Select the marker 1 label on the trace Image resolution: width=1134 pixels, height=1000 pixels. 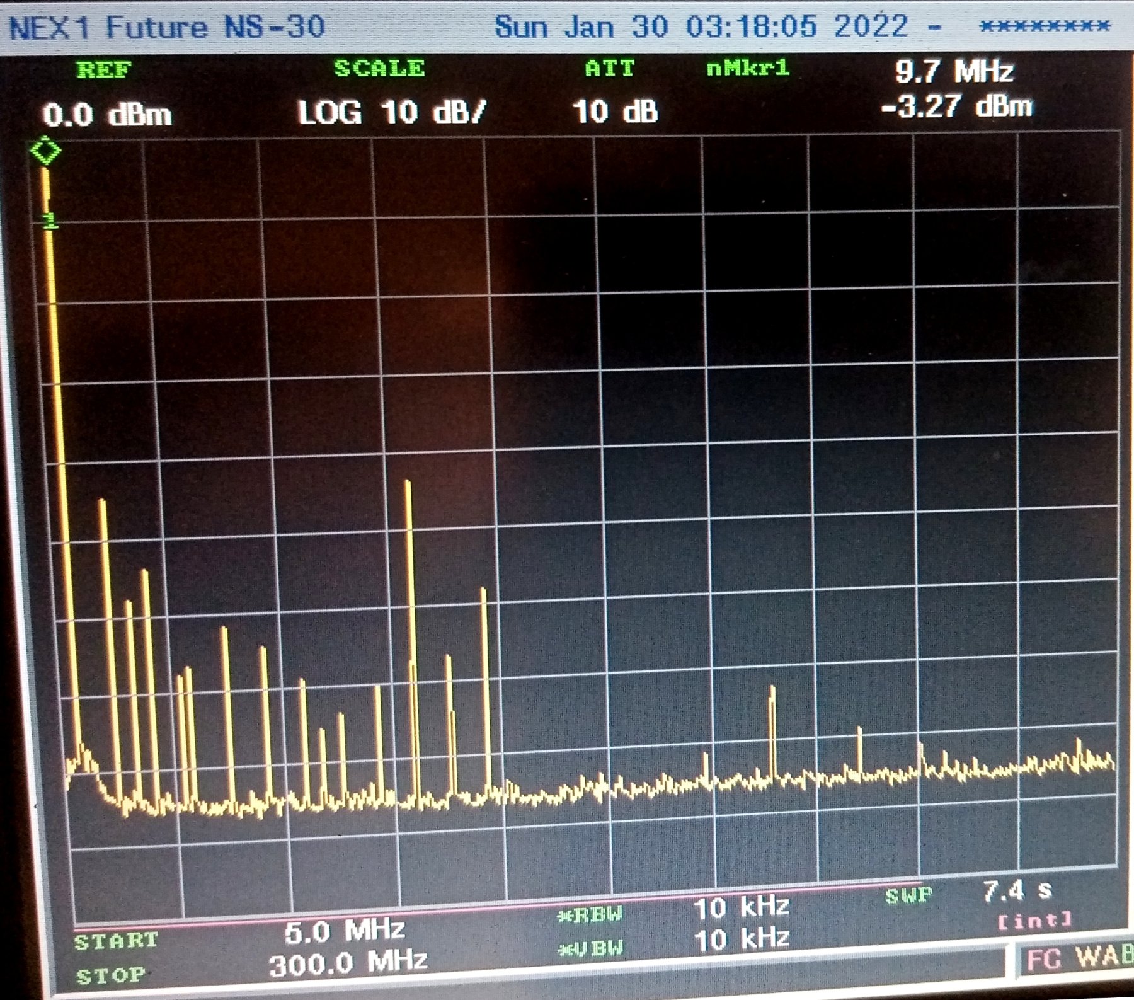coord(50,221)
